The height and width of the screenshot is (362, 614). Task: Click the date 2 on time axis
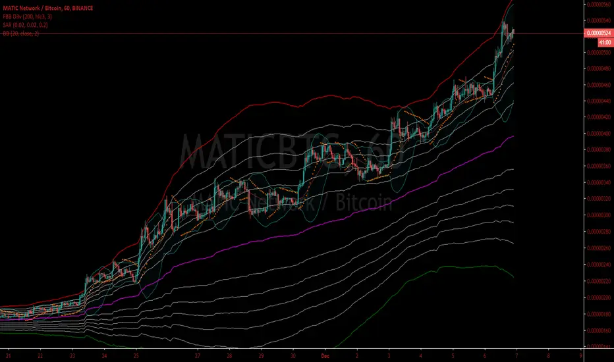pyautogui.click(x=356, y=355)
